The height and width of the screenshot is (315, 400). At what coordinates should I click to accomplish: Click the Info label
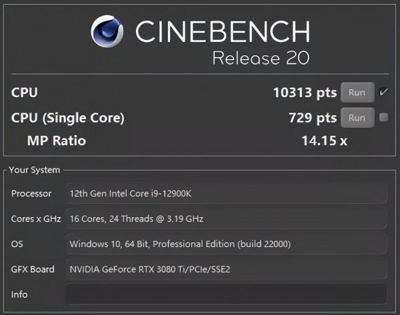coord(19,294)
